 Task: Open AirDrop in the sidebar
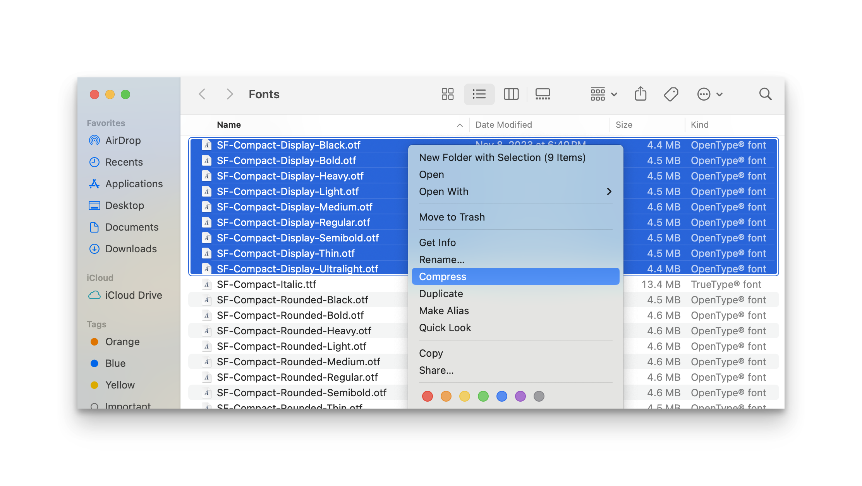pos(123,140)
